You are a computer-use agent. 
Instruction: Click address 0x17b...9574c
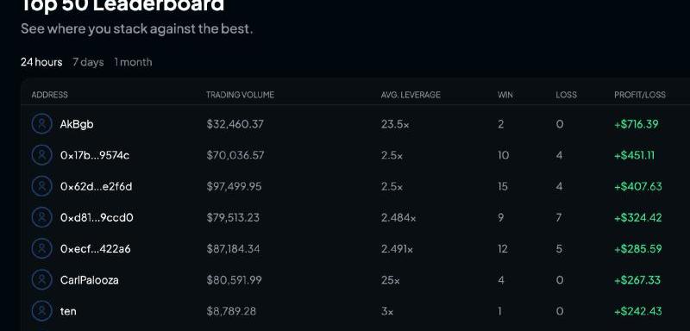95,155
